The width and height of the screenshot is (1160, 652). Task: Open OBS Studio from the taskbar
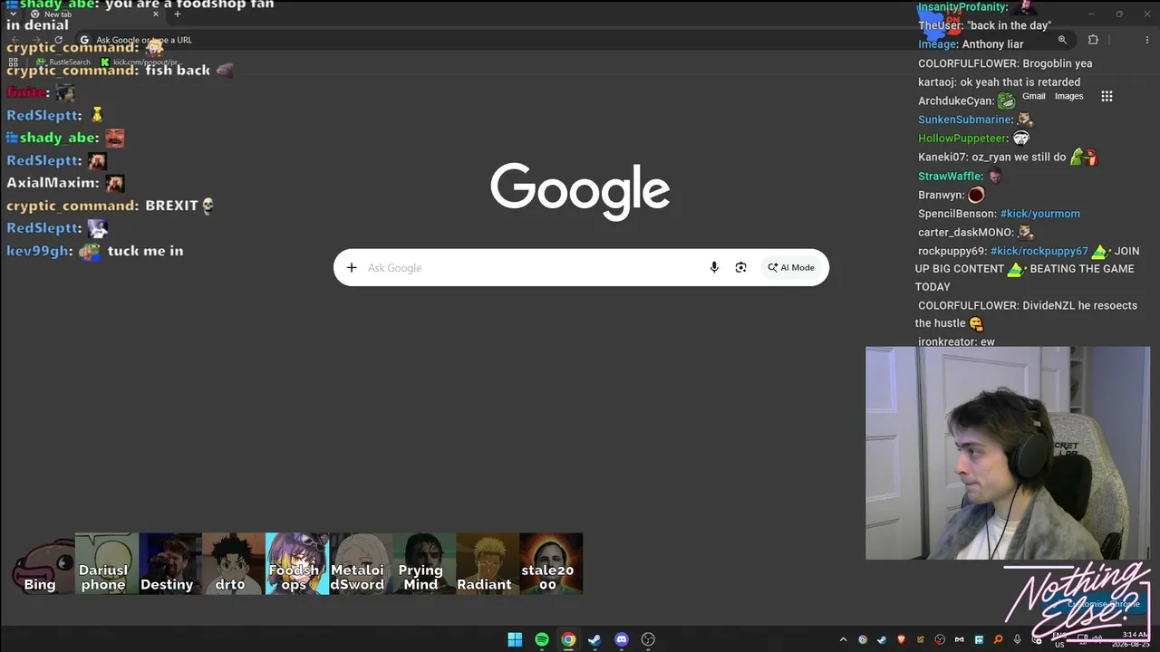[x=648, y=639]
